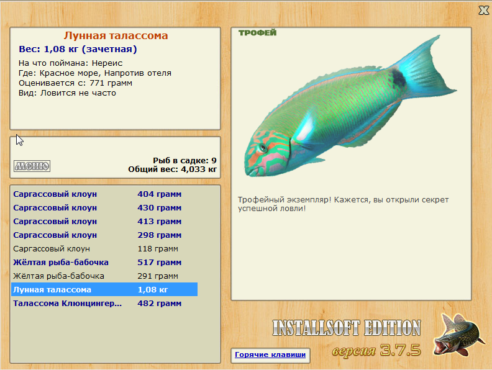Select Саргассовый клоун 430 грамм row
The image size is (492, 370).
point(104,208)
